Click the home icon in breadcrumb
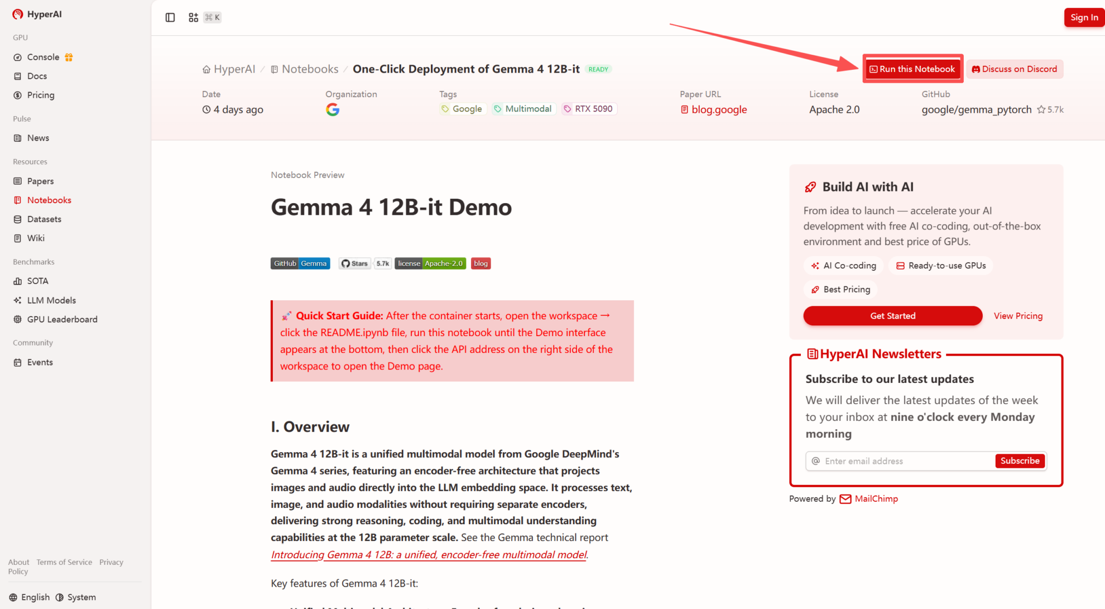 click(206, 69)
